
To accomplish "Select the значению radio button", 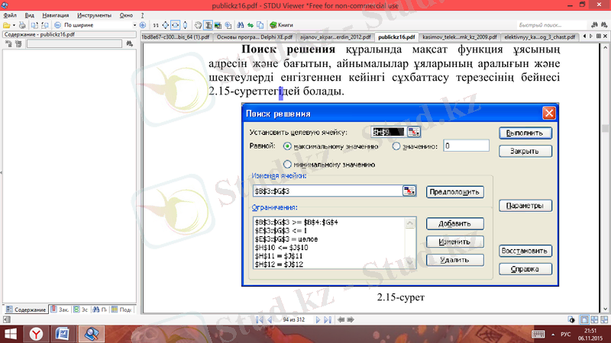I will tap(396, 146).
